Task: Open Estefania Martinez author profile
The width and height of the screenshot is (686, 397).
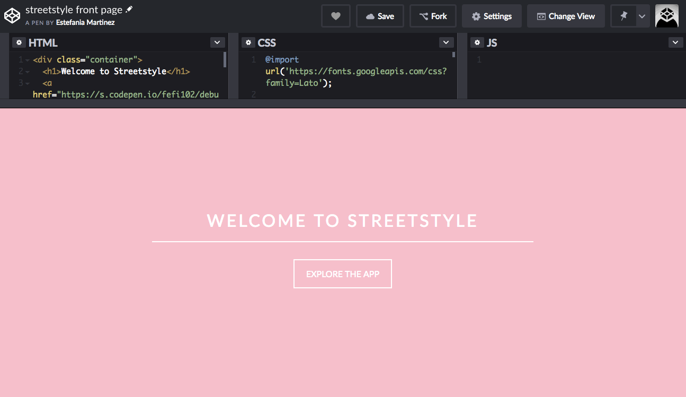Action: point(85,23)
